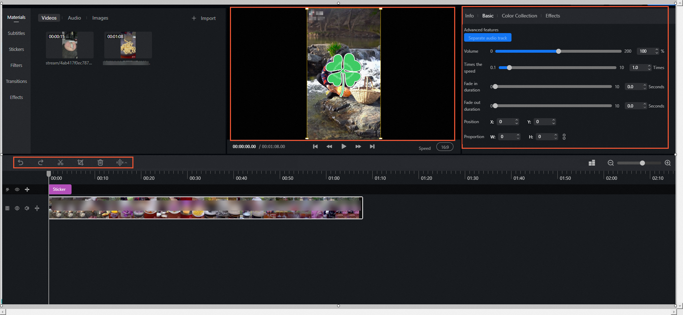Image resolution: width=683 pixels, height=315 pixels.
Task: Click the Fade in seconds field
Action: [636, 87]
